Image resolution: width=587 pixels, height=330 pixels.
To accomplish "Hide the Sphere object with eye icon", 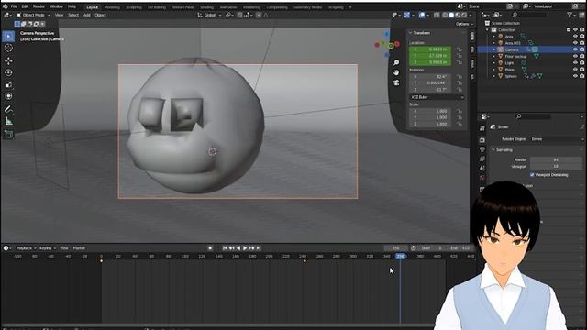I will click(x=575, y=76).
